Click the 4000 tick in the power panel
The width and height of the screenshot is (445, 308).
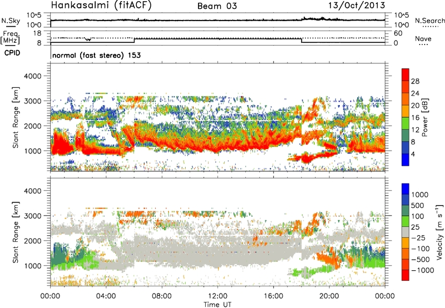coord(32,76)
